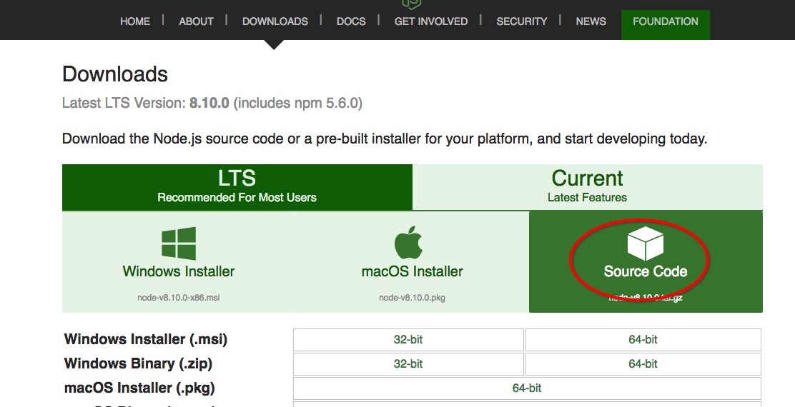
Task: Click node-v8.10.0-x86.msi filename
Action: click(x=179, y=298)
